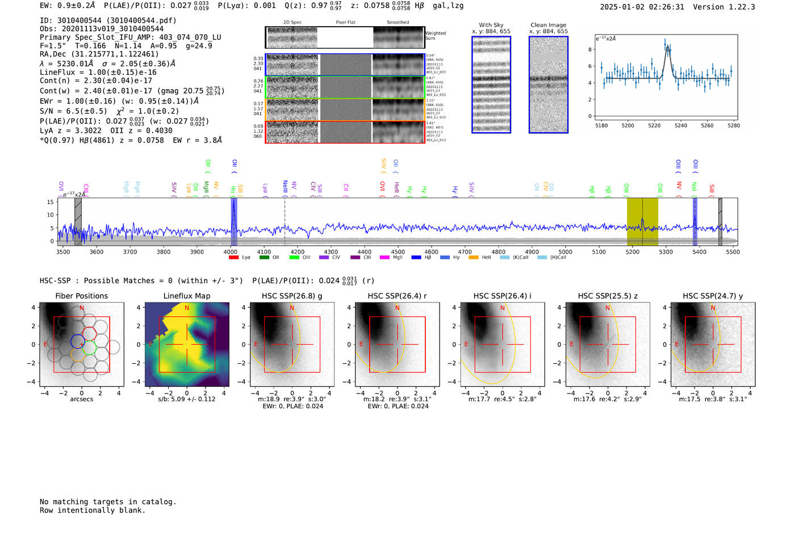Click the yellow highlighted band at 5230Å
795x541 pixels.
pyautogui.click(x=642, y=222)
